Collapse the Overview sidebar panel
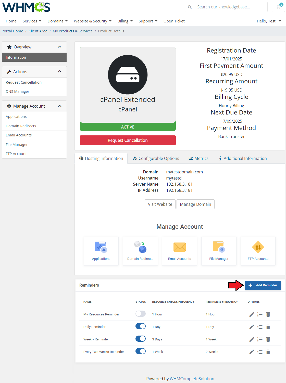Viewport: 286px width, 383px height. tap(59, 47)
